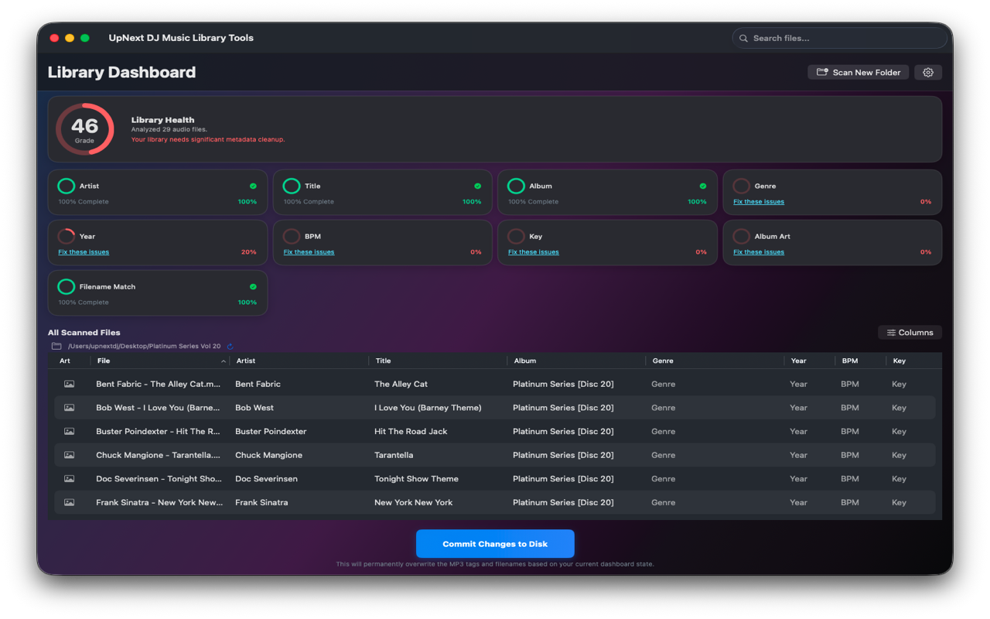990x619 pixels.
Task: Click the album art placeholder for Bent Fabric
Action: [x=69, y=384]
